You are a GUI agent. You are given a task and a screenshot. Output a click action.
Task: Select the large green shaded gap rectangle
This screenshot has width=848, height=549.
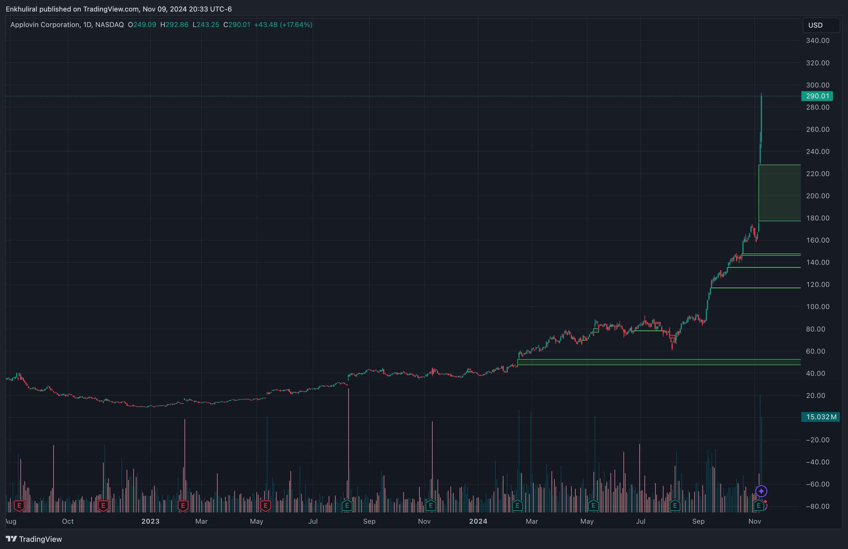click(779, 193)
